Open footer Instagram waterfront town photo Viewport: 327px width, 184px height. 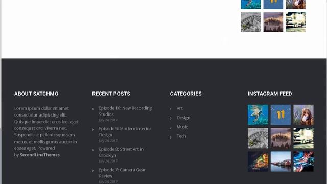pos(281,162)
